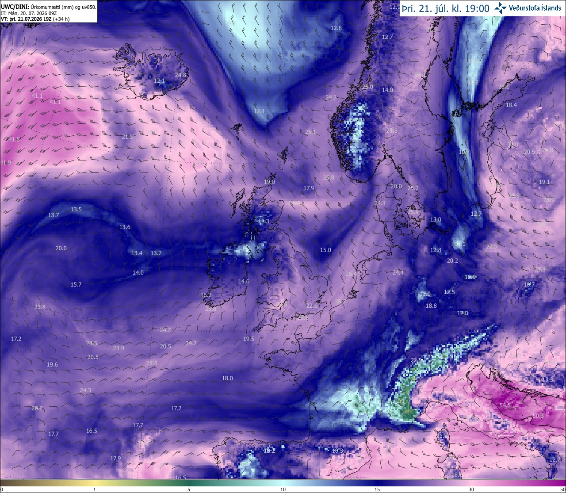Click the 19.5 value label southwest of England

(x=249, y=339)
